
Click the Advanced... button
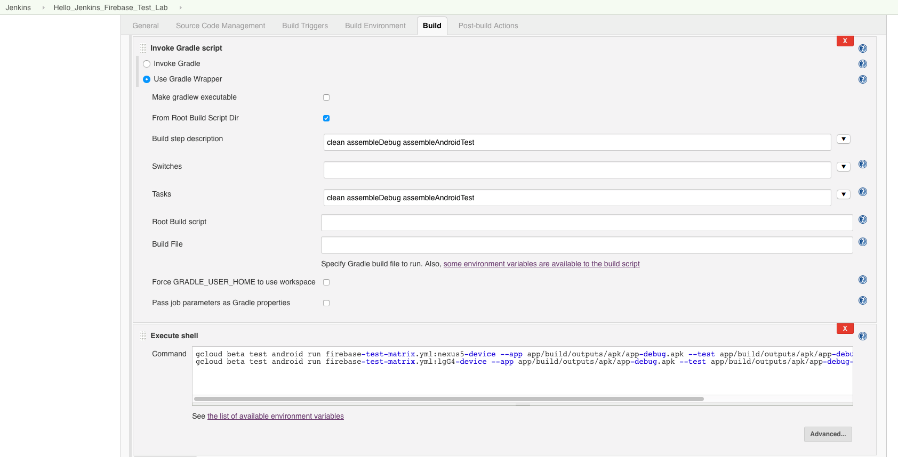pos(828,434)
